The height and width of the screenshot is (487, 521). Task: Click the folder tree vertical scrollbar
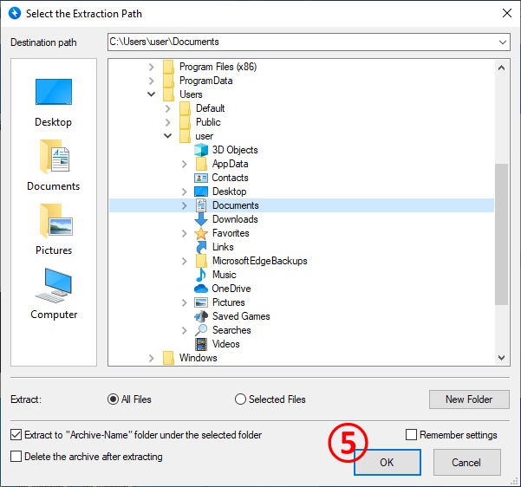[x=502, y=234]
